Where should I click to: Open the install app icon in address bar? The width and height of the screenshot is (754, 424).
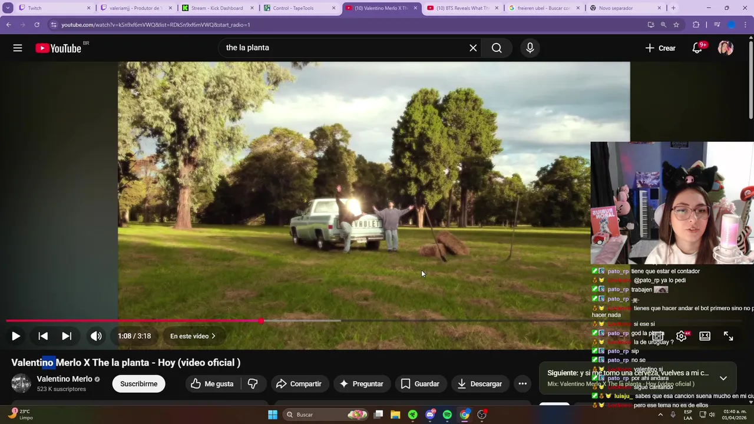pos(650,25)
